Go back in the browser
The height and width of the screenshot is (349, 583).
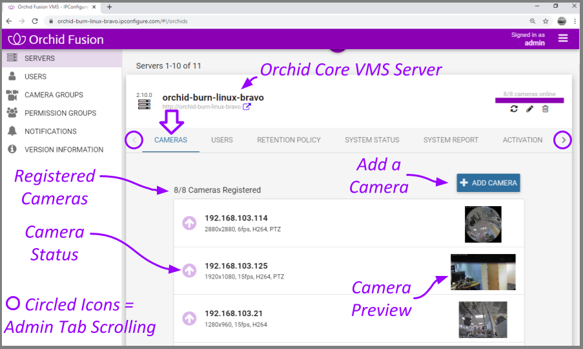tap(9, 21)
